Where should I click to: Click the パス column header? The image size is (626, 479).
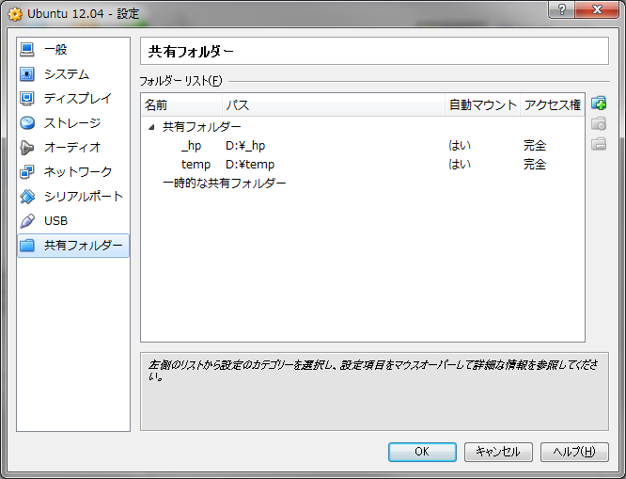(x=334, y=104)
